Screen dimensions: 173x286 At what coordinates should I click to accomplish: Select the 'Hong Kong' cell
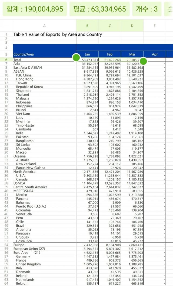click(45, 79)
